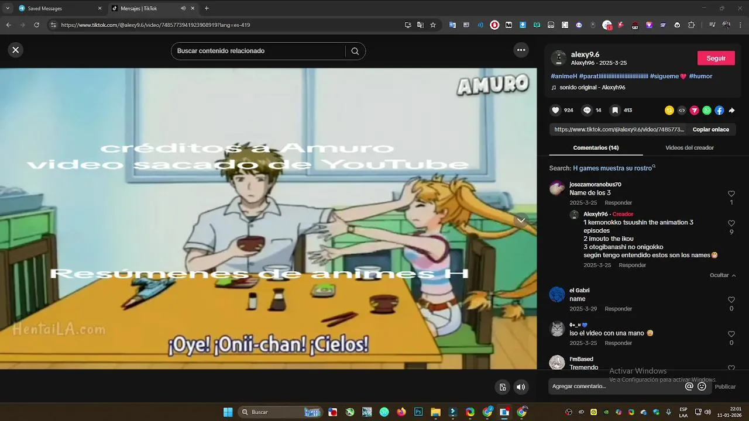Click the 'Buscar contenido relacionado' search field
Screen dimensions: 749x421
pos(260,51)
